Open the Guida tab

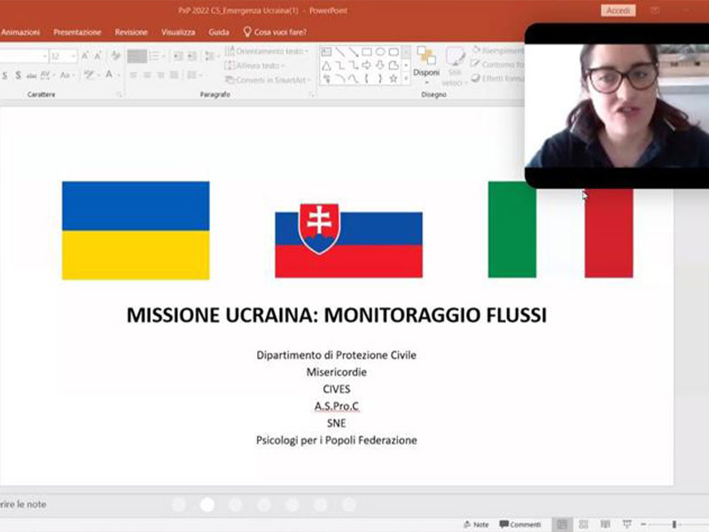(219, 32)
